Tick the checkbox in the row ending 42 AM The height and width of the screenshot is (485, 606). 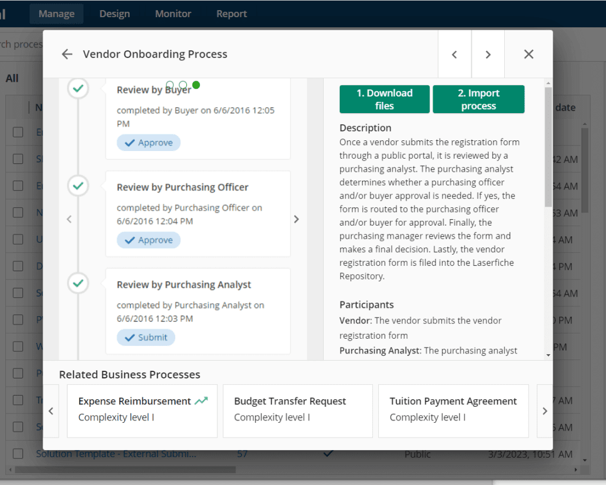pos(18,159)
